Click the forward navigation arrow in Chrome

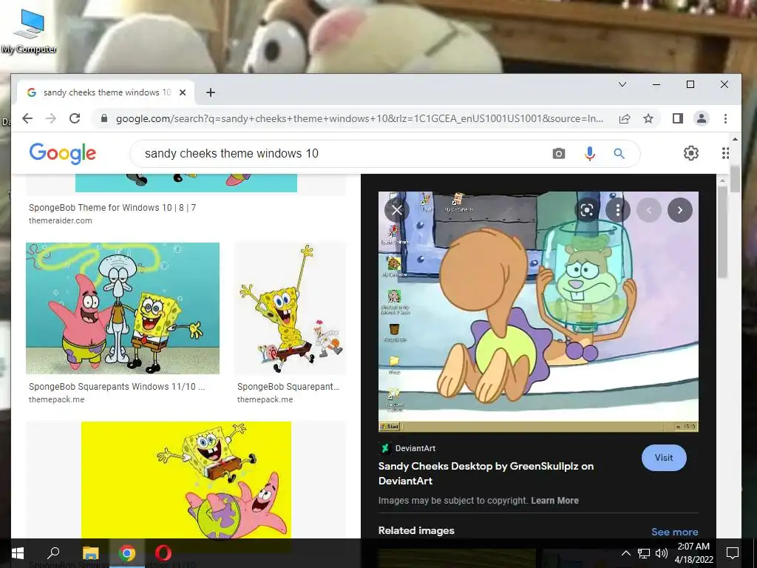point(51,118)
